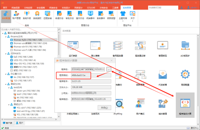Open the 操作日志 log icon
The width and height of the screenshot is (200, 130).
tap(80, 15)
